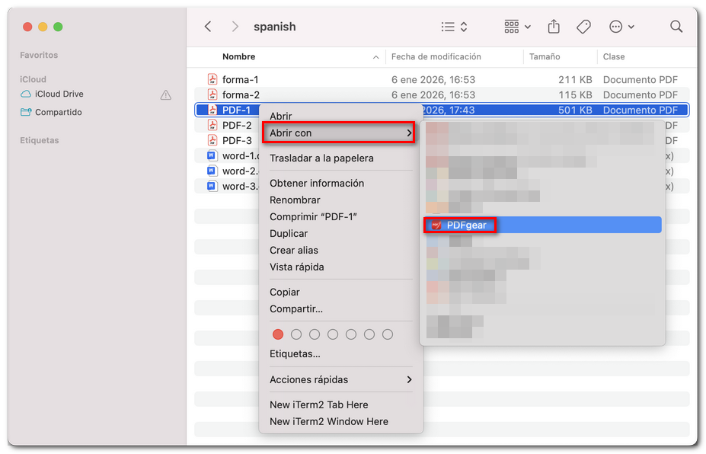Click the Forward navigation arrow
This screenshot has height=454, width=706.
tap(235, 26)
